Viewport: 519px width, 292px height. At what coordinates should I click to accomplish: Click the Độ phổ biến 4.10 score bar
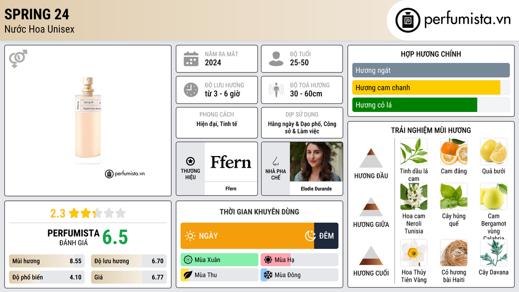click(47, 277)
